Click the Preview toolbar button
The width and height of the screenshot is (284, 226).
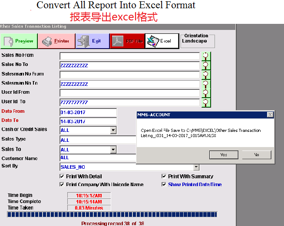coord(19,41)
